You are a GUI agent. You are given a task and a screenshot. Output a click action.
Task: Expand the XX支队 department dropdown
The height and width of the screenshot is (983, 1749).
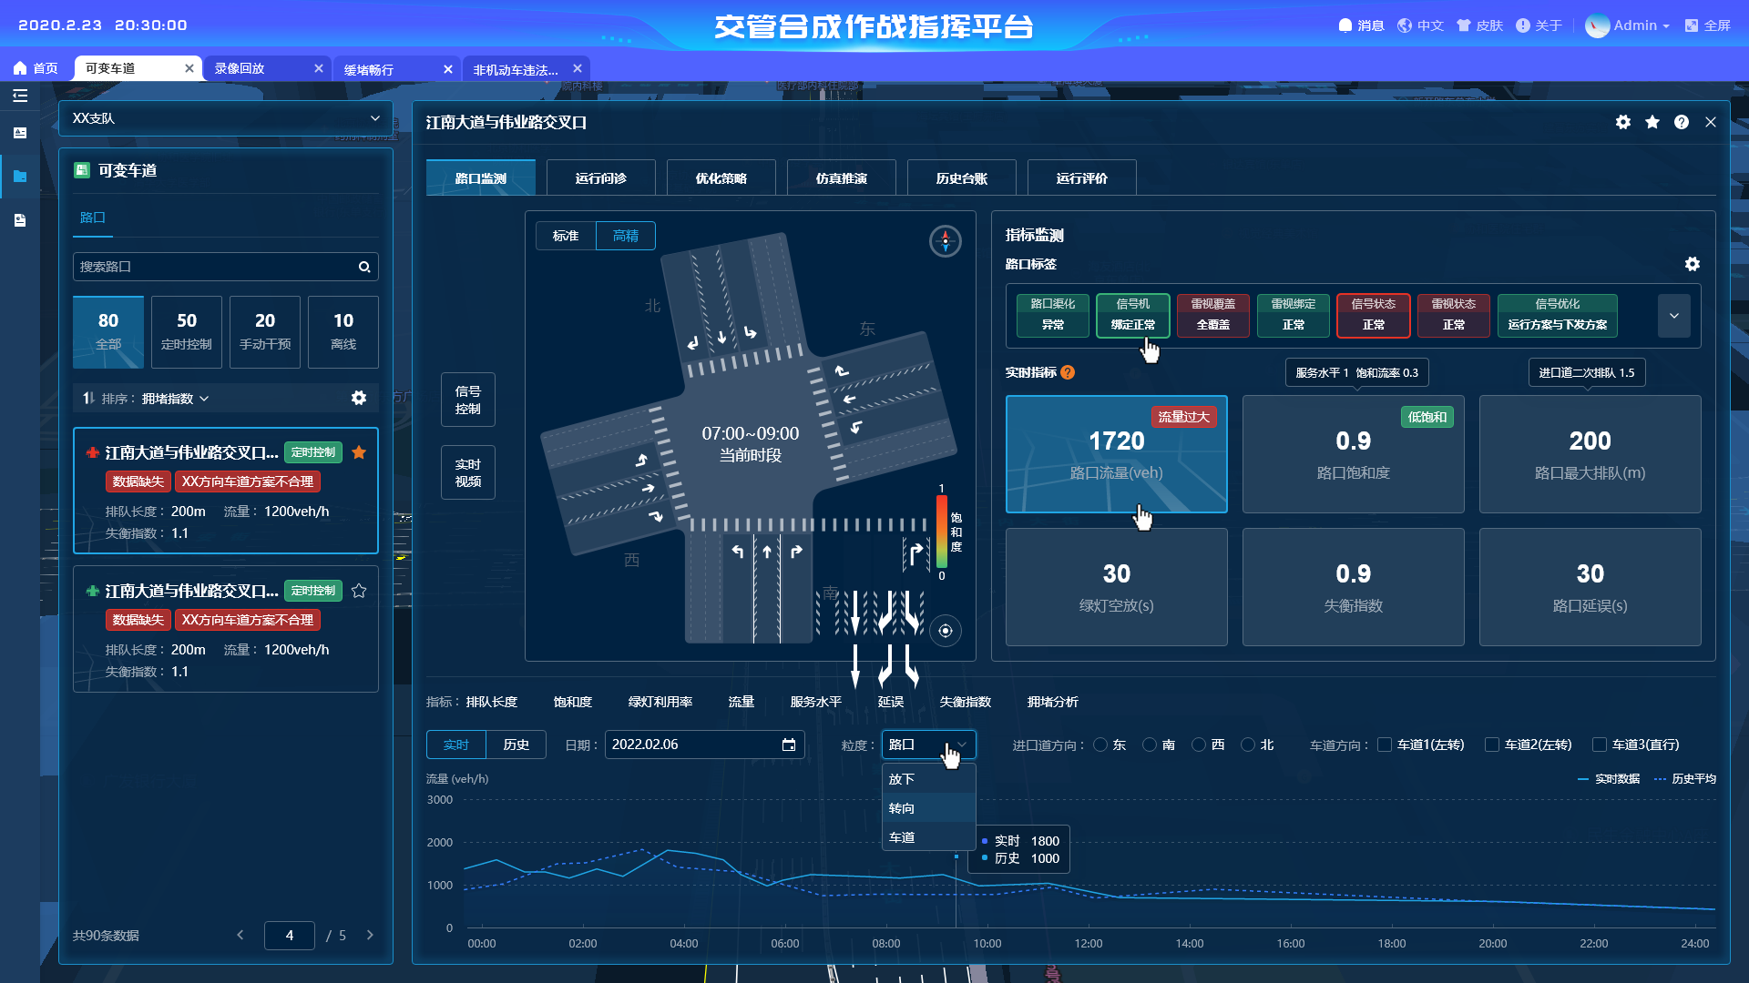pyautogui.click(x=226, y=118)
